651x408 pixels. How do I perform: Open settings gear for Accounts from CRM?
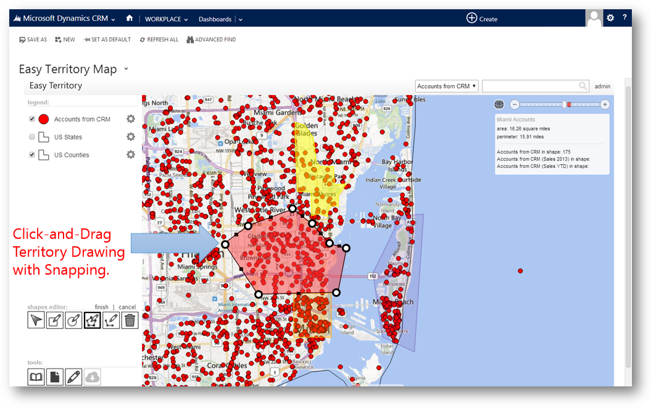click(x=131, y=119)
